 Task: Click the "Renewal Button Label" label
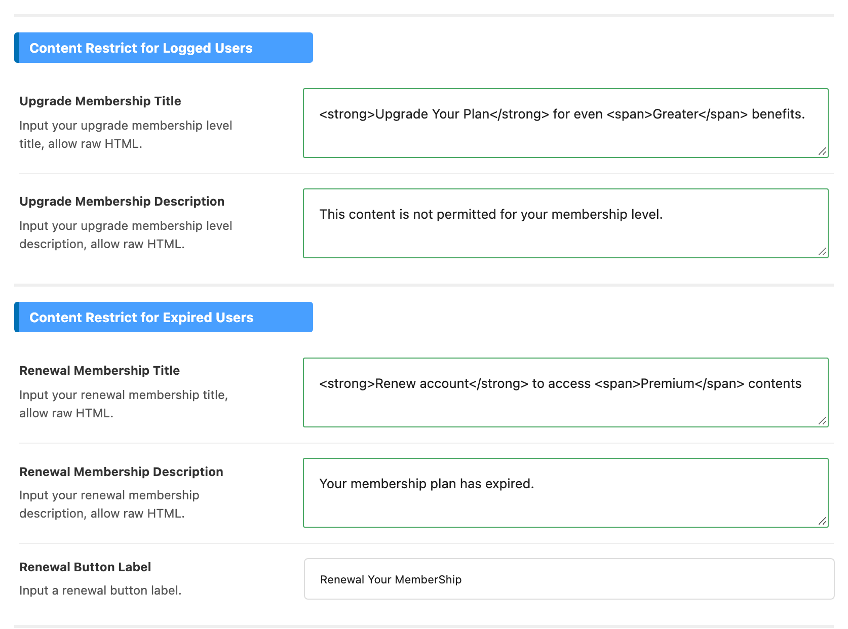[x=85, y=567]
